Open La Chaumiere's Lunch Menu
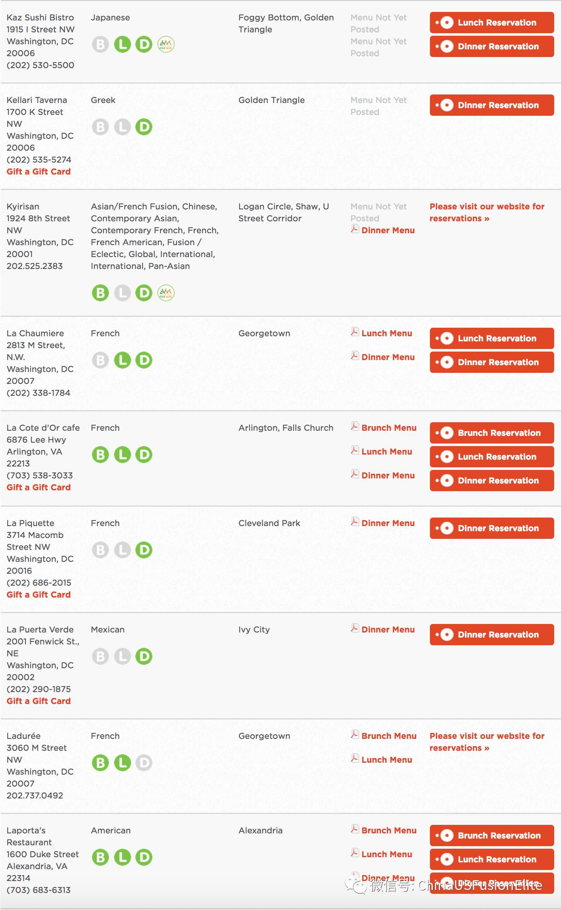This screenshot has width=561, height=910. pyautogui.click(x=386, y=333)
